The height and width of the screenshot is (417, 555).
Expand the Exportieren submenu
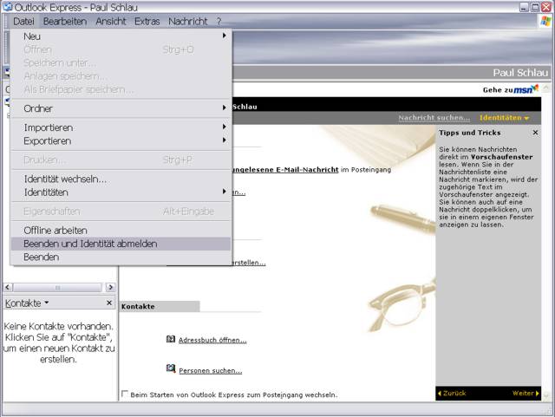[x=121, y=140]
